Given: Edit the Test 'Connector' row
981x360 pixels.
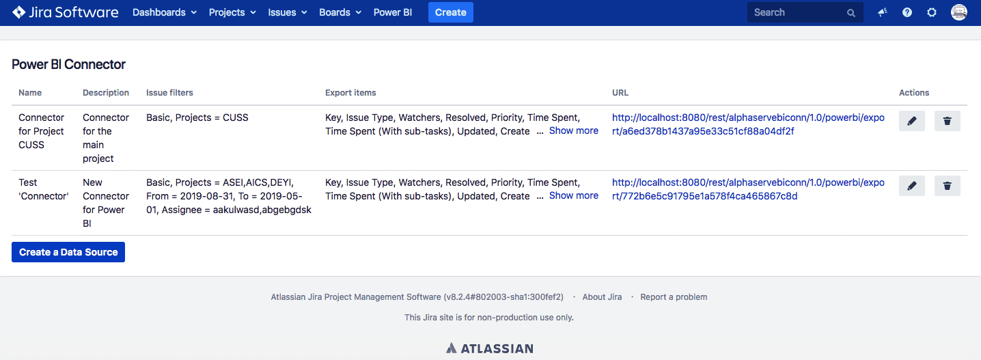Looking at the screenshot, I should [912, 186].
